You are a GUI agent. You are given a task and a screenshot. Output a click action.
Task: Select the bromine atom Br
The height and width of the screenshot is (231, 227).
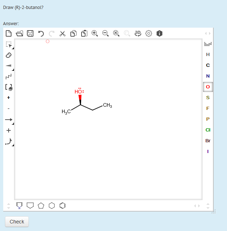(x=208, y=141)
